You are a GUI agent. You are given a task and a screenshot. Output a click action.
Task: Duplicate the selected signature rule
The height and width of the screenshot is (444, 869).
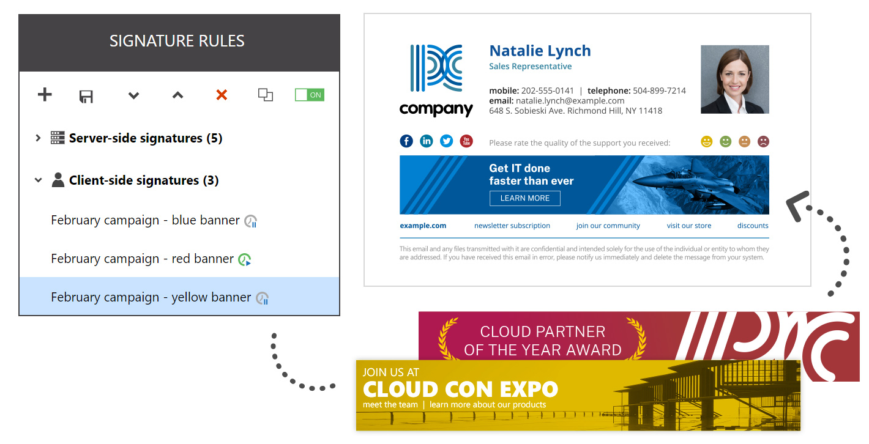click(x=265, y=95)
